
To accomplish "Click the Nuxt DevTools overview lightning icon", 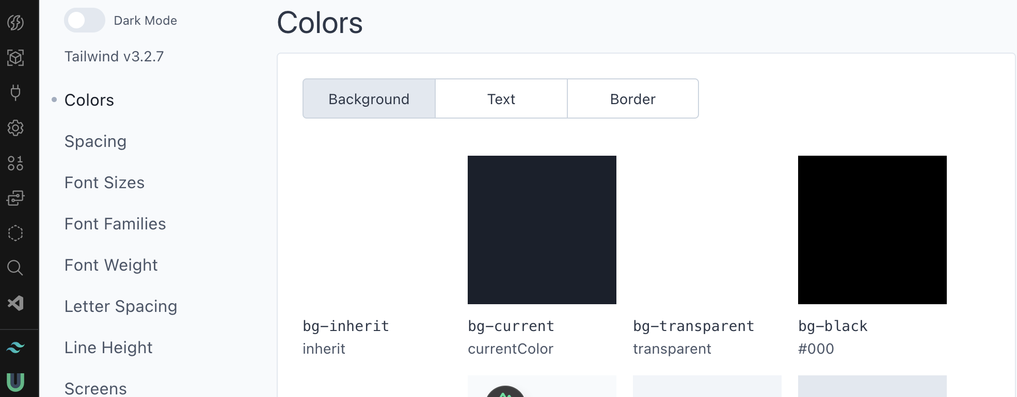I will click(15, 23).
